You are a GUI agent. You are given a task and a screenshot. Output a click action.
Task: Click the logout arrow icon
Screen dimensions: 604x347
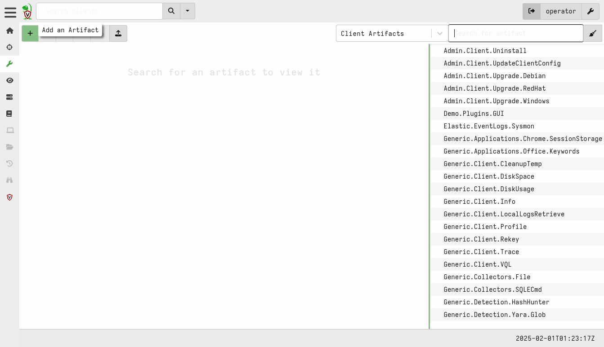(x=532, y=11)
